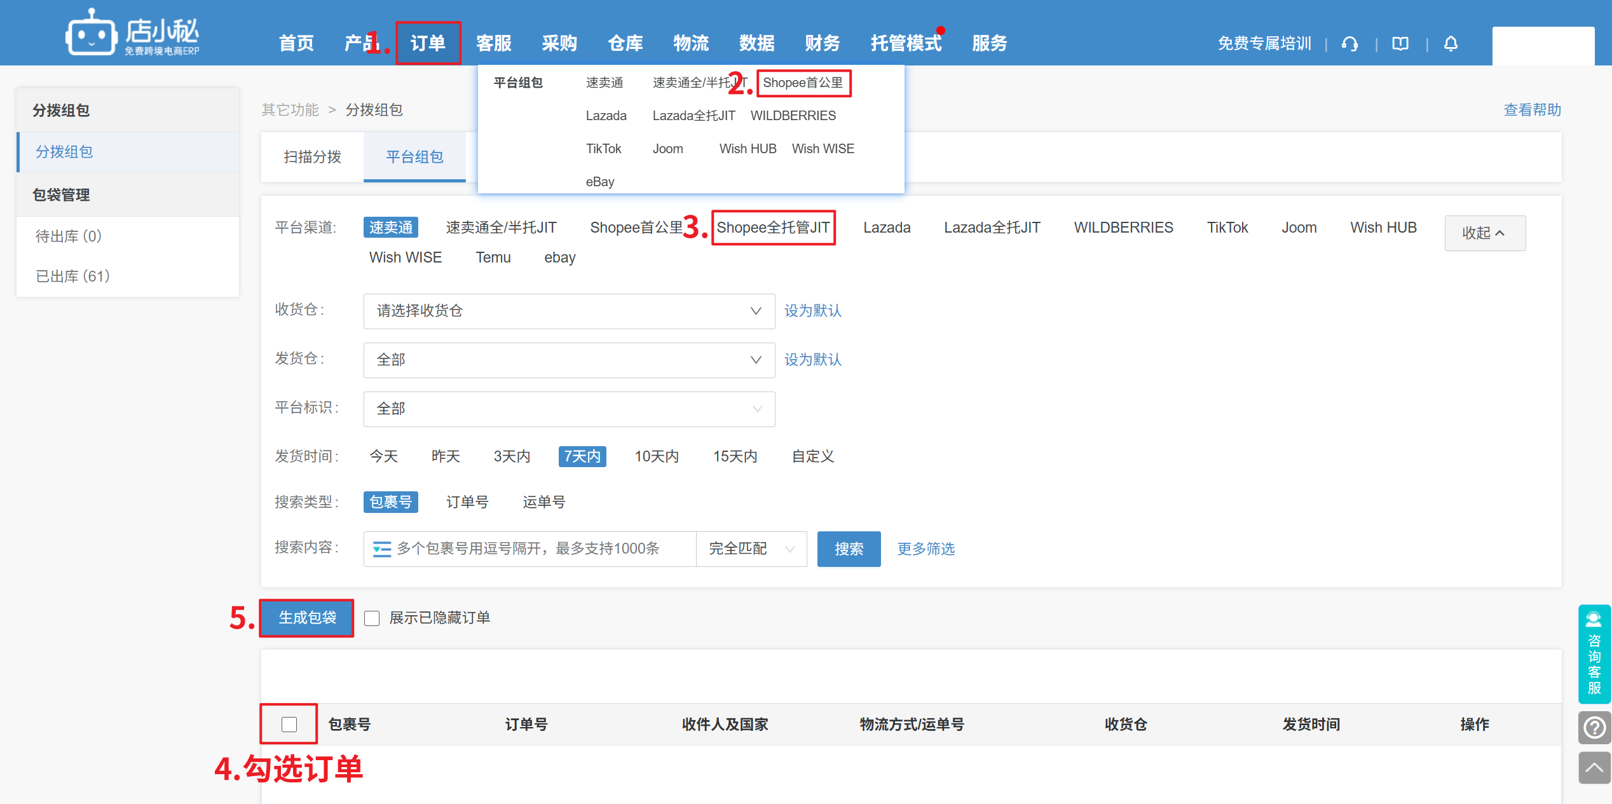Open the 咨询客服 floating widget

(x=1594, y=654)
